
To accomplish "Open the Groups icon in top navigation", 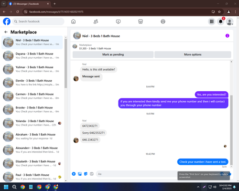I will coord(163,21).
